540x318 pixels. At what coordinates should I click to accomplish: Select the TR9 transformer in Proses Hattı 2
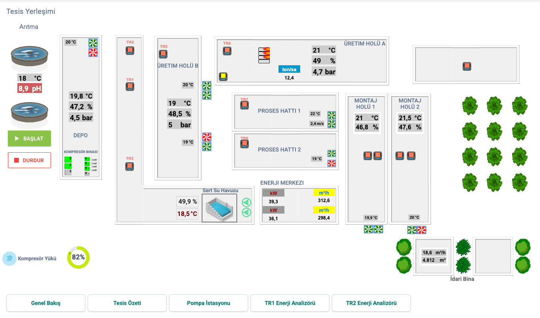pyautogui.click(x=245, y=144)
